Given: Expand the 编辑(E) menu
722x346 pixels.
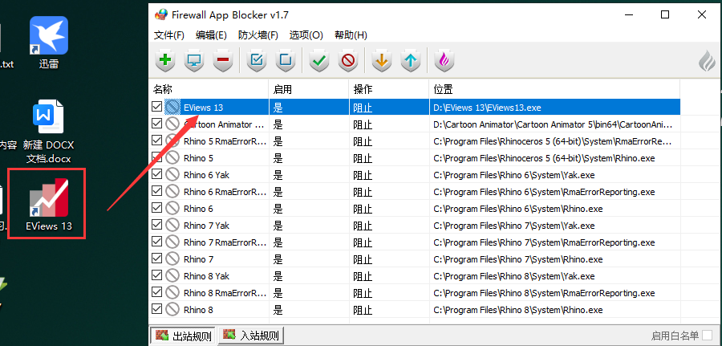Looking at the screenshot, I should pos(211,35).
